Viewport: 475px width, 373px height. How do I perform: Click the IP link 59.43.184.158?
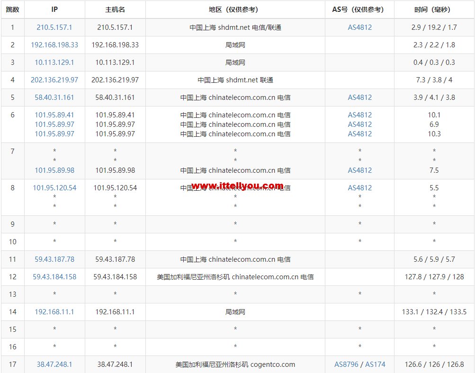tap(54, 277)
